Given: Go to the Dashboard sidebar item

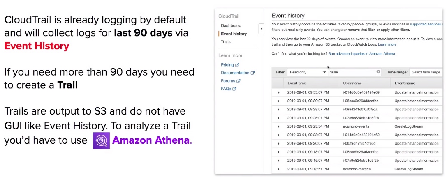Looking at the screenshot, I should [x=231, y=25].
